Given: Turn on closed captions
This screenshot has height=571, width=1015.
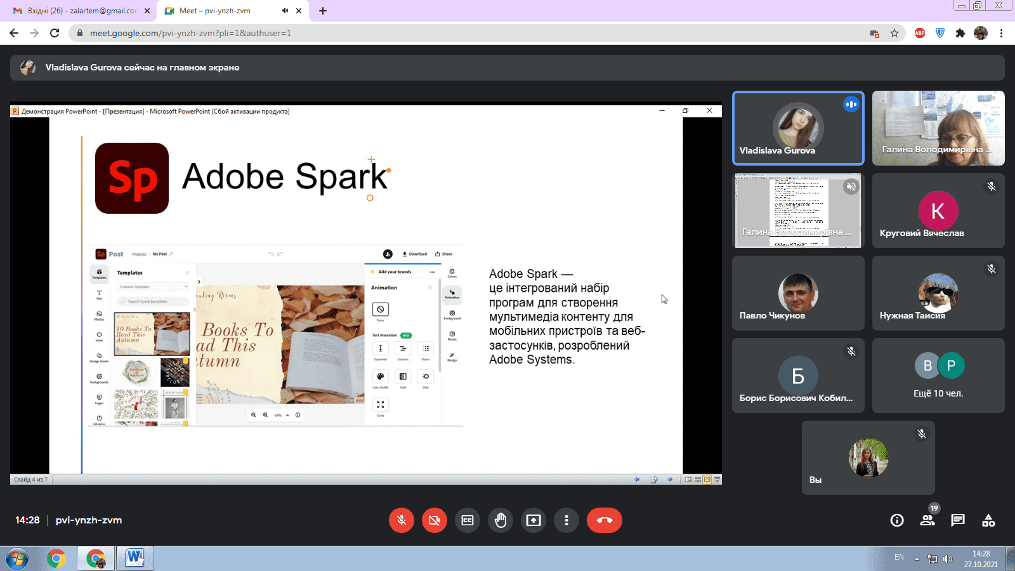Looking at the screenshot, I should (x=468, y=520).
